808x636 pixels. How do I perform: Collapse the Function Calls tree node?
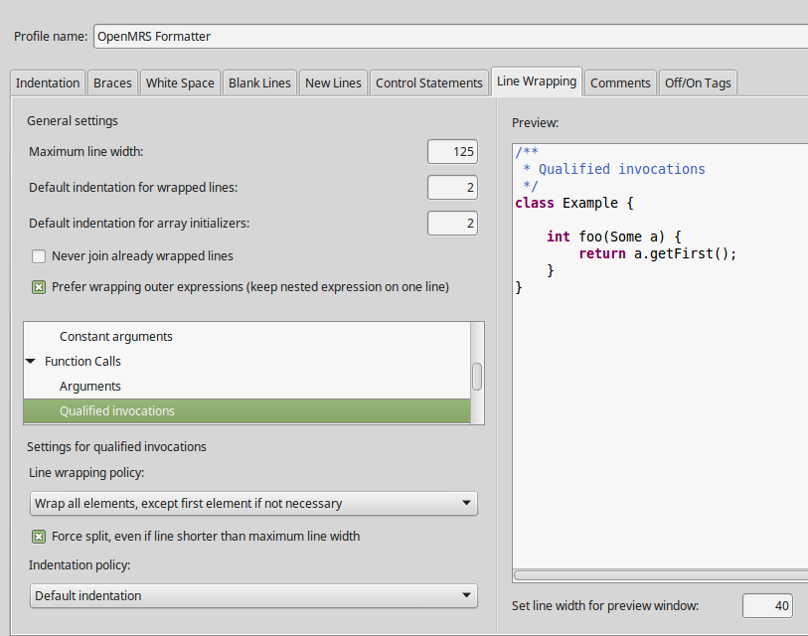click(x=32, y=362)
